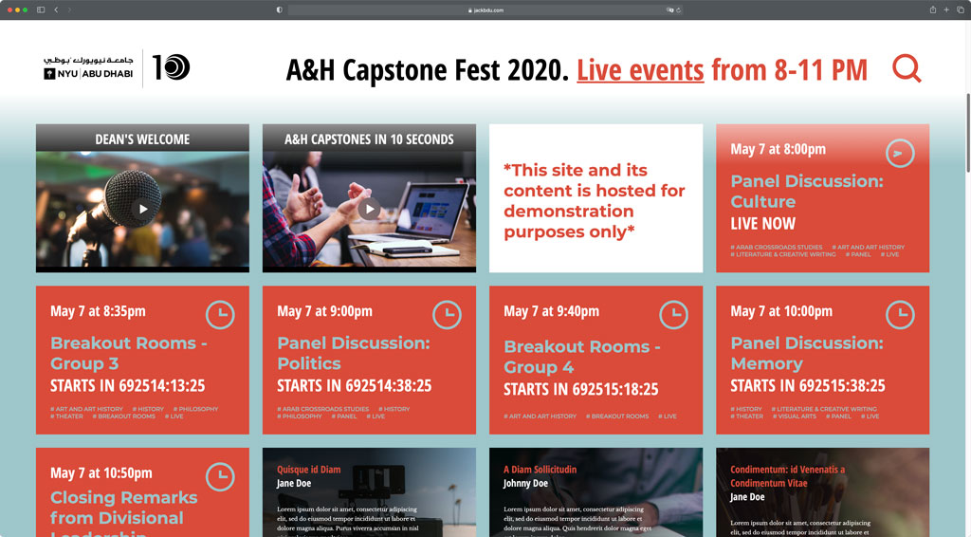Toggle the Safari sidebar icon
Screen dimensions: 971x537
[x=41, y=9]
